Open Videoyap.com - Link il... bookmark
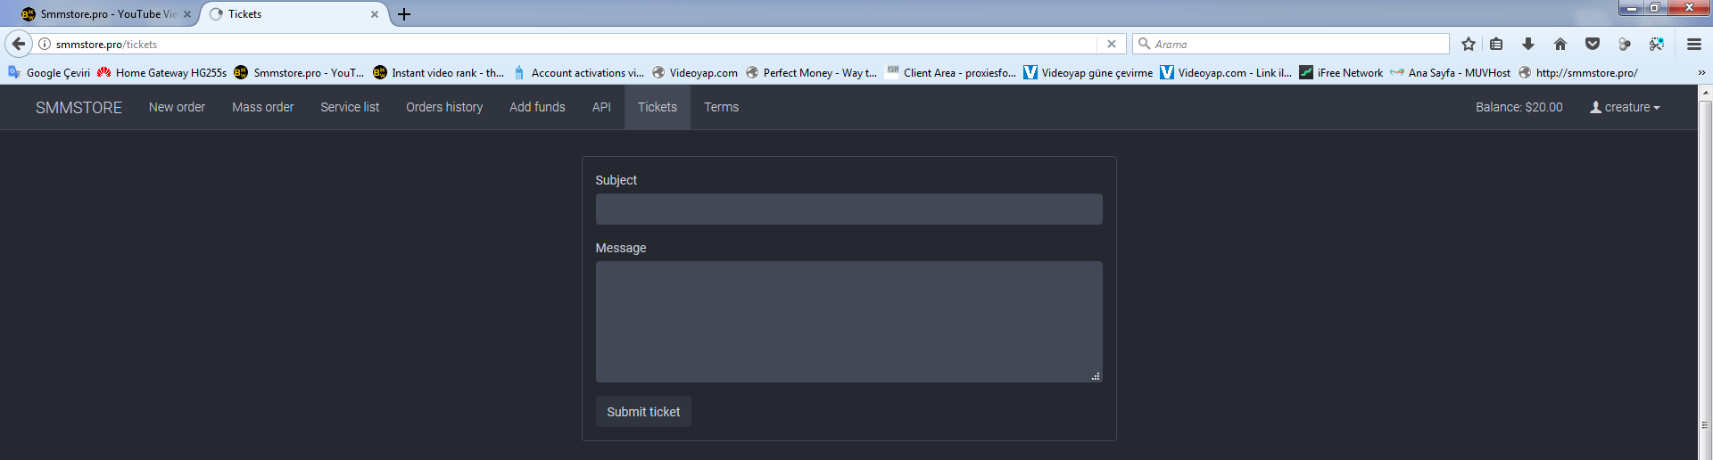 (x=1226, y=73)
